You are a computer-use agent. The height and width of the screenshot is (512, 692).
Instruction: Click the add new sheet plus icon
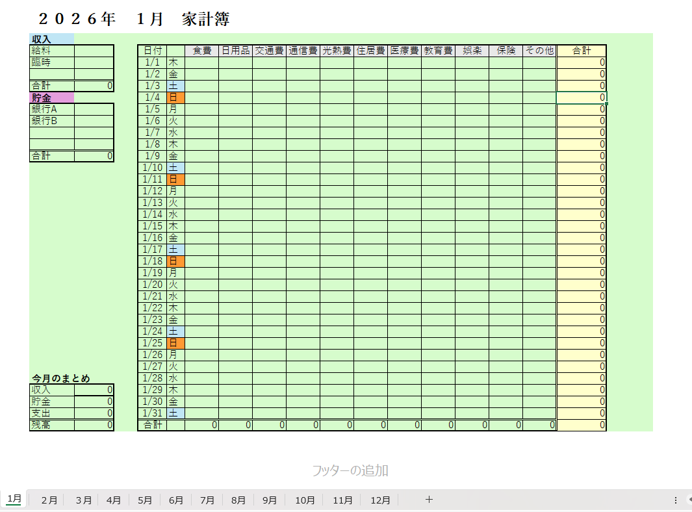coord(429,500)
